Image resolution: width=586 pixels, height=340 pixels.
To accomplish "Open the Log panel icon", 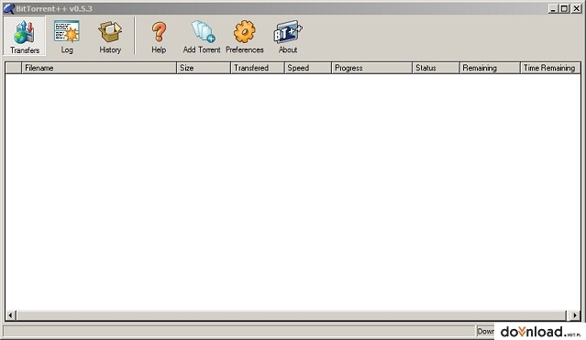I will [67, 31].
